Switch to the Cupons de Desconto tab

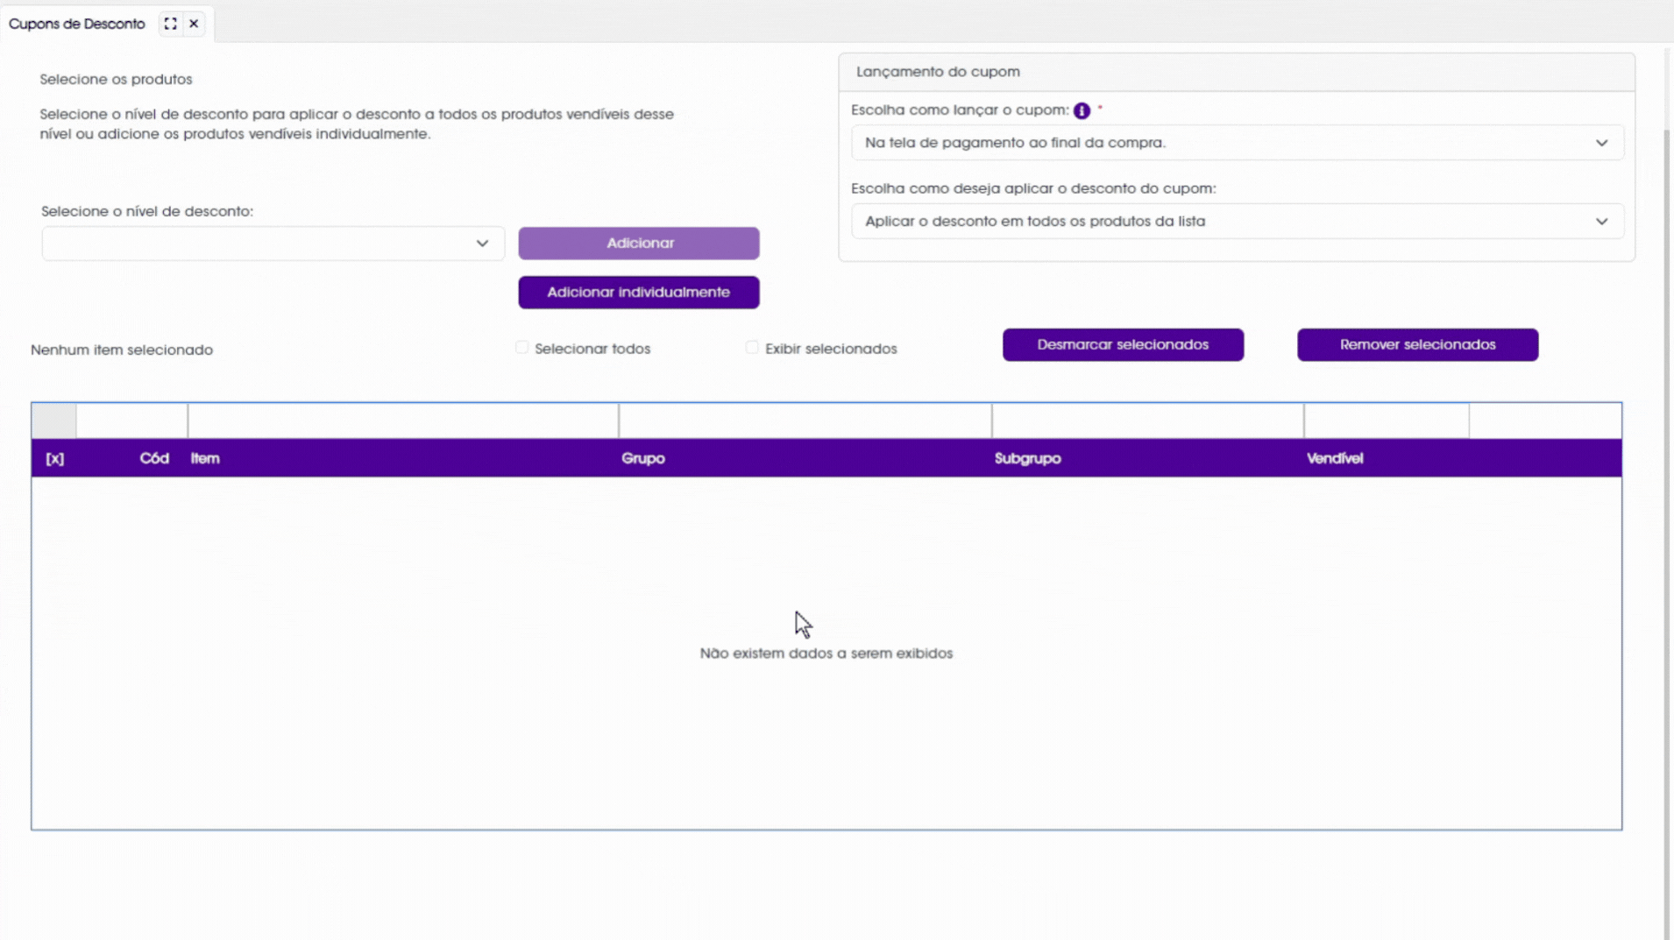coord(77,24)
